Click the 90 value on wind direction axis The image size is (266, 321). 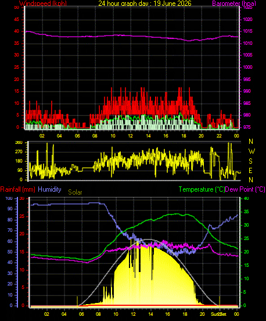pyautogui.click(x=20, y=171)
